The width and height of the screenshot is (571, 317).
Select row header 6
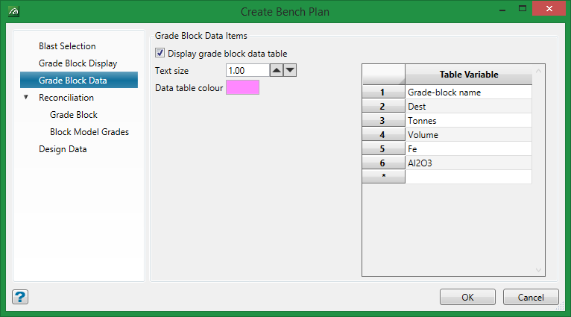pos(384,163)
